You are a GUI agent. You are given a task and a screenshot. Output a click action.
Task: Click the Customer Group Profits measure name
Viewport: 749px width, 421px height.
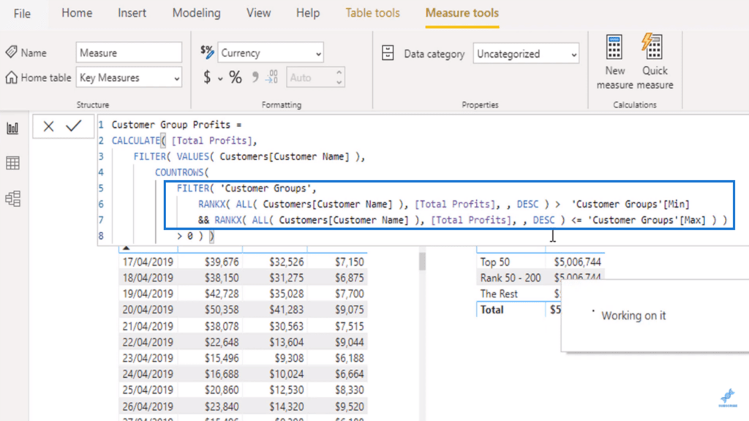[x=171, y=124]
